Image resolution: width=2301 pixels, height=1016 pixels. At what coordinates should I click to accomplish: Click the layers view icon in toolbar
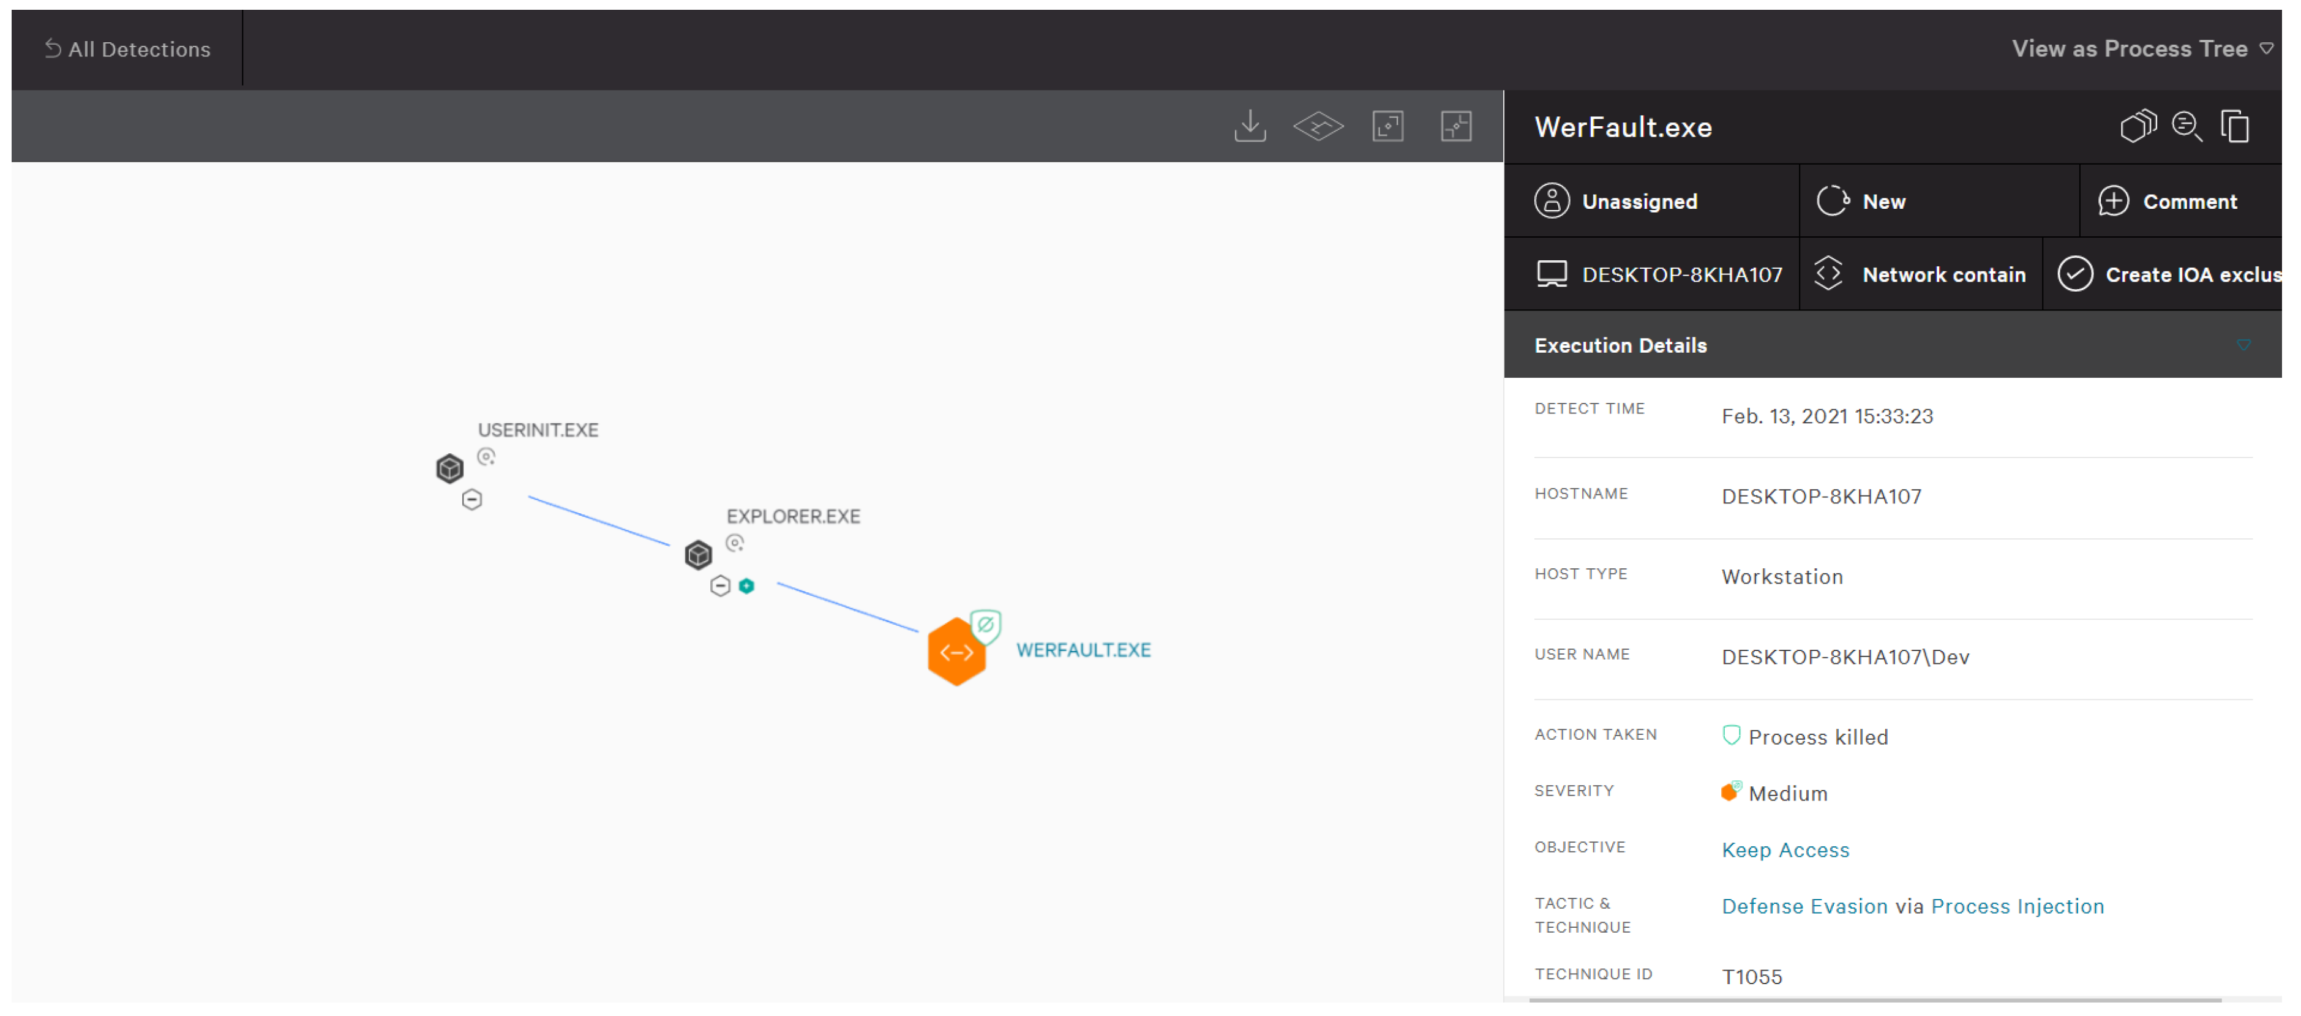pos(1318,126)
